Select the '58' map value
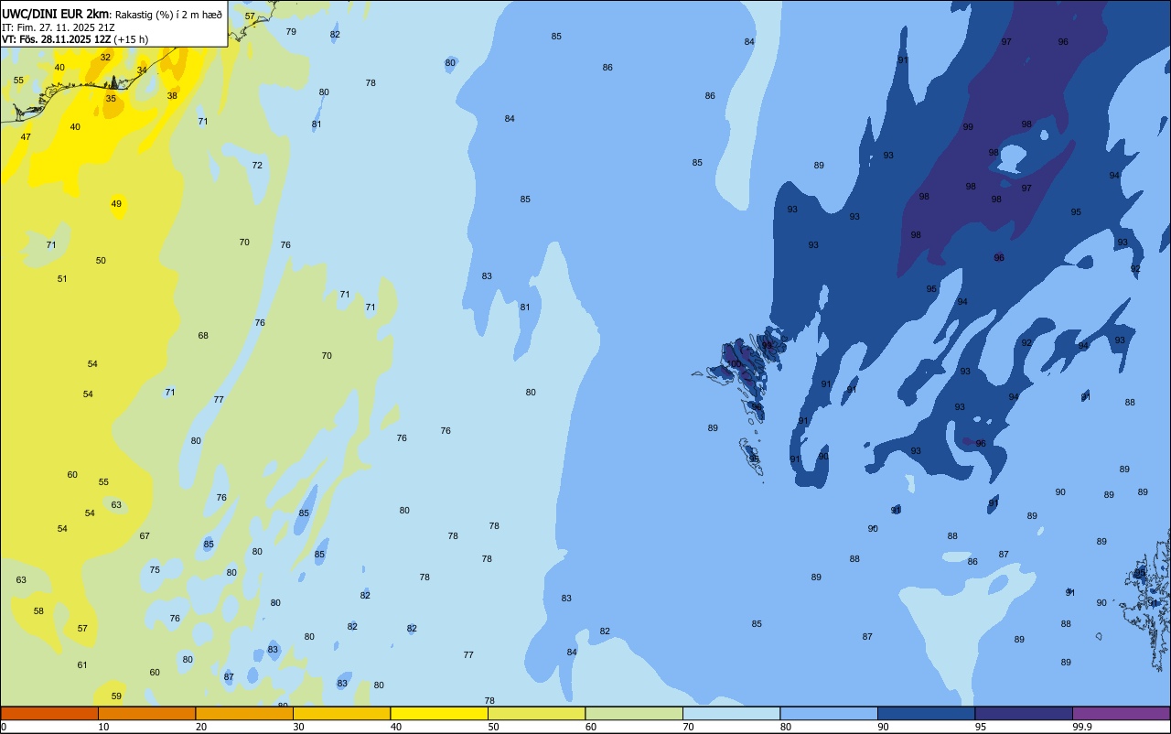 point(38,610)
